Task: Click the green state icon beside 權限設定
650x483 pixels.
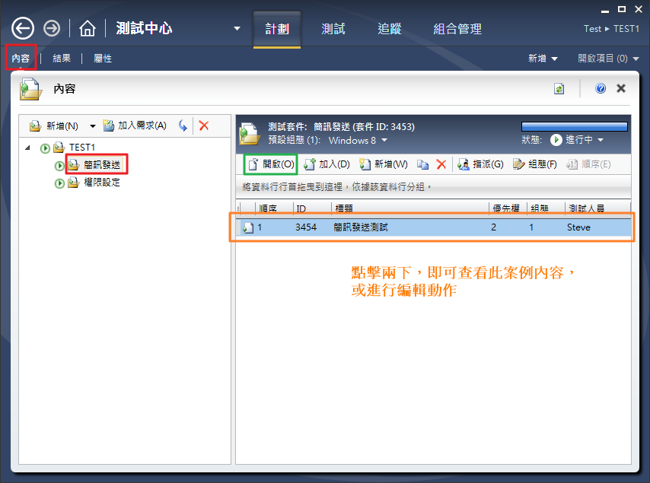Action: click(59, 183)
